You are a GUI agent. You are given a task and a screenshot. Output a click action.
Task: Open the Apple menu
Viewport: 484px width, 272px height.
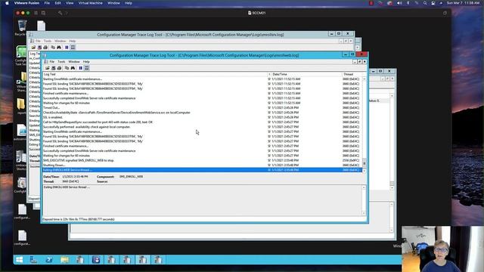pos(7,3)
